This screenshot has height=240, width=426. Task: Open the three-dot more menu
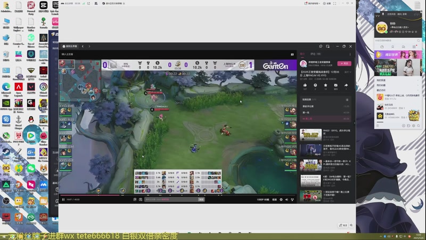[x=350, y=54]
